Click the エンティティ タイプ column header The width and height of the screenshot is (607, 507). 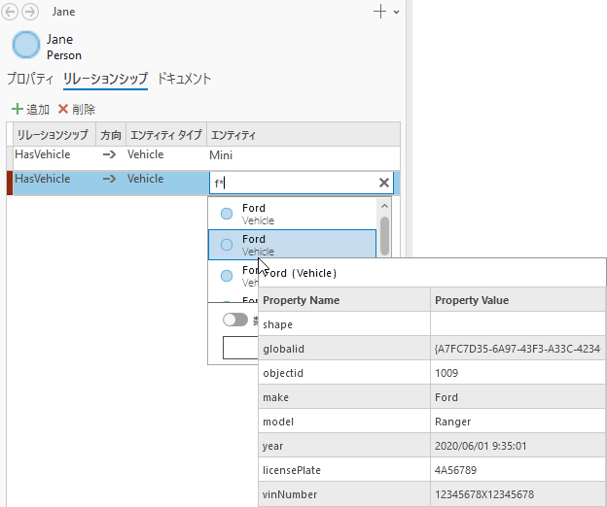[165, 134]
